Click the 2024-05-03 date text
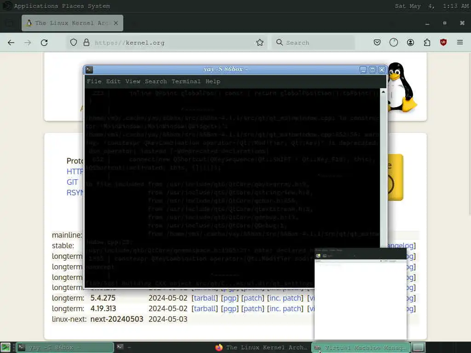The image size is (471, 353). coord(168,319)
